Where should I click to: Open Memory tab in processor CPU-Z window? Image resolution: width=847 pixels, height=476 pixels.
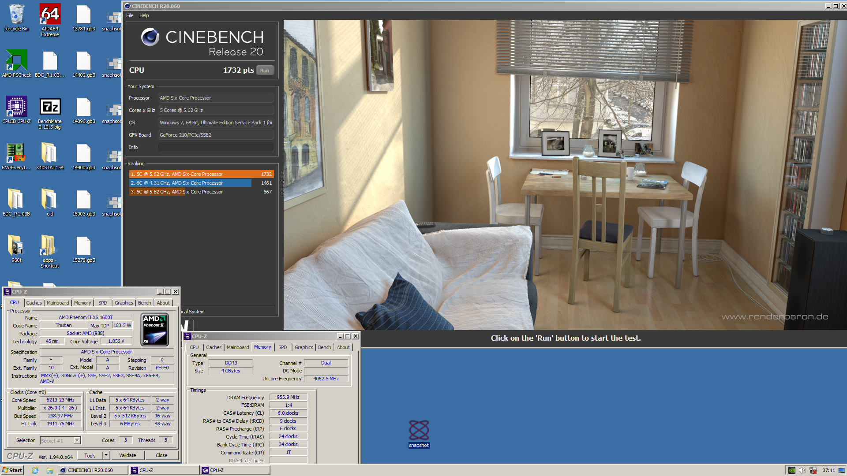(82, 303)
